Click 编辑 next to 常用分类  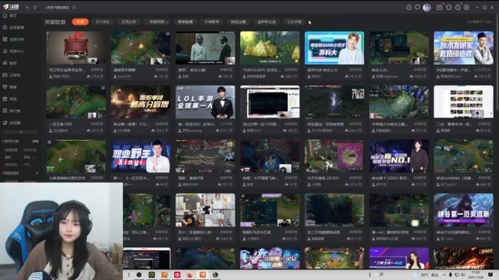(36, 141)
